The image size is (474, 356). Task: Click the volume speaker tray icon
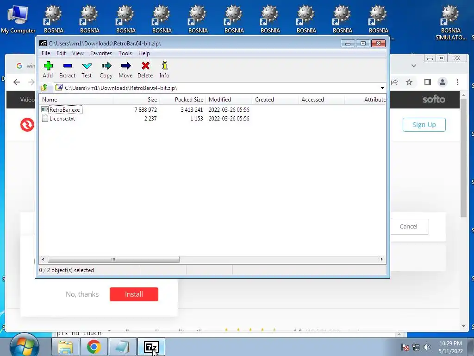427,347
